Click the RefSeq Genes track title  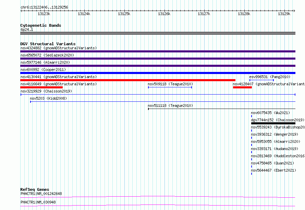coord(35,189)
